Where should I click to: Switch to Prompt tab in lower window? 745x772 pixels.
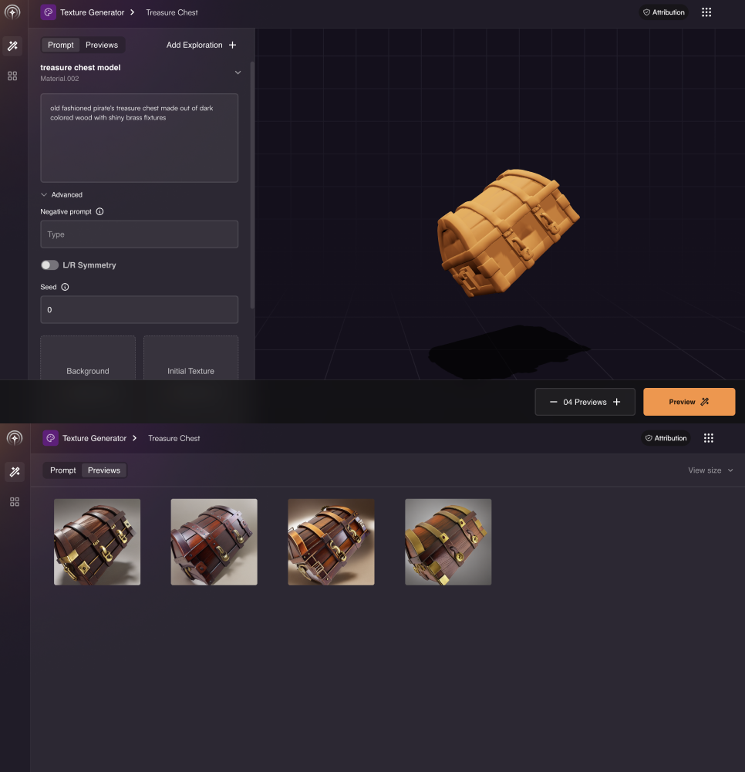(63, 470)
